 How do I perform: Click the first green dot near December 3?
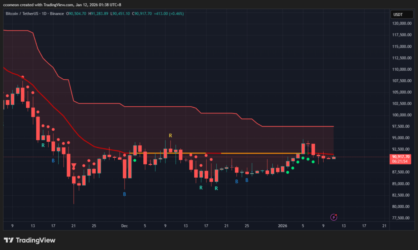tap(134, 161)
